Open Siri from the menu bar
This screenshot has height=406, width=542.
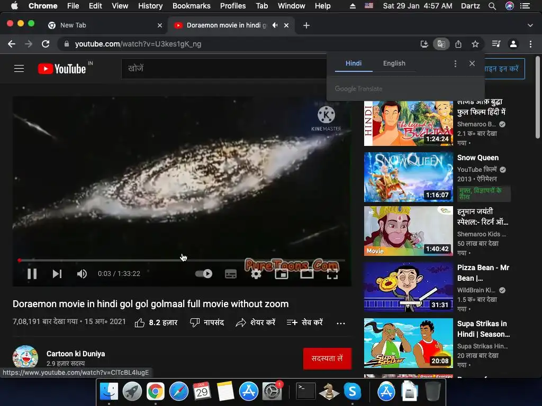510,6
